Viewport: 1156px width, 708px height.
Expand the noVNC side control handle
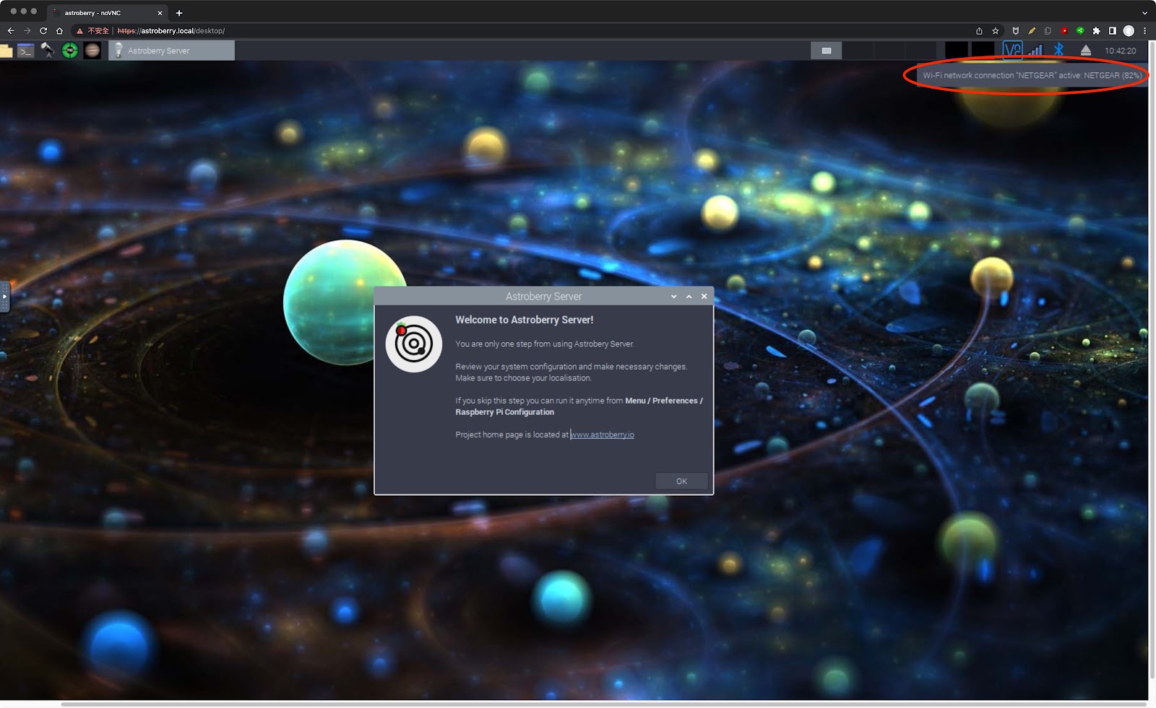(4, 297)
